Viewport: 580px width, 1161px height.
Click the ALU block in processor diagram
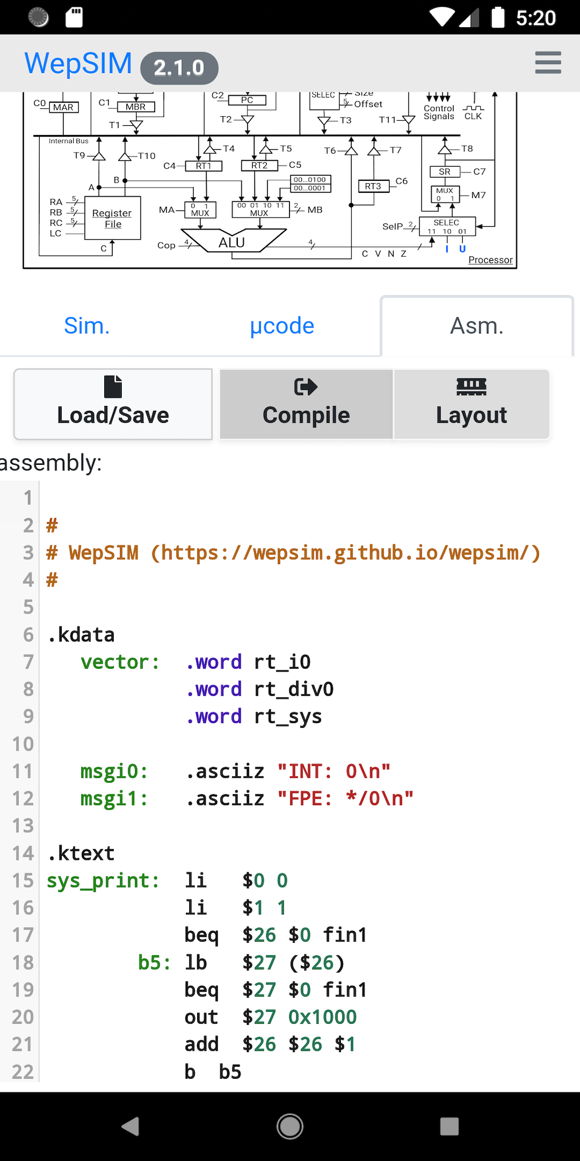click(x=232, y=242)
